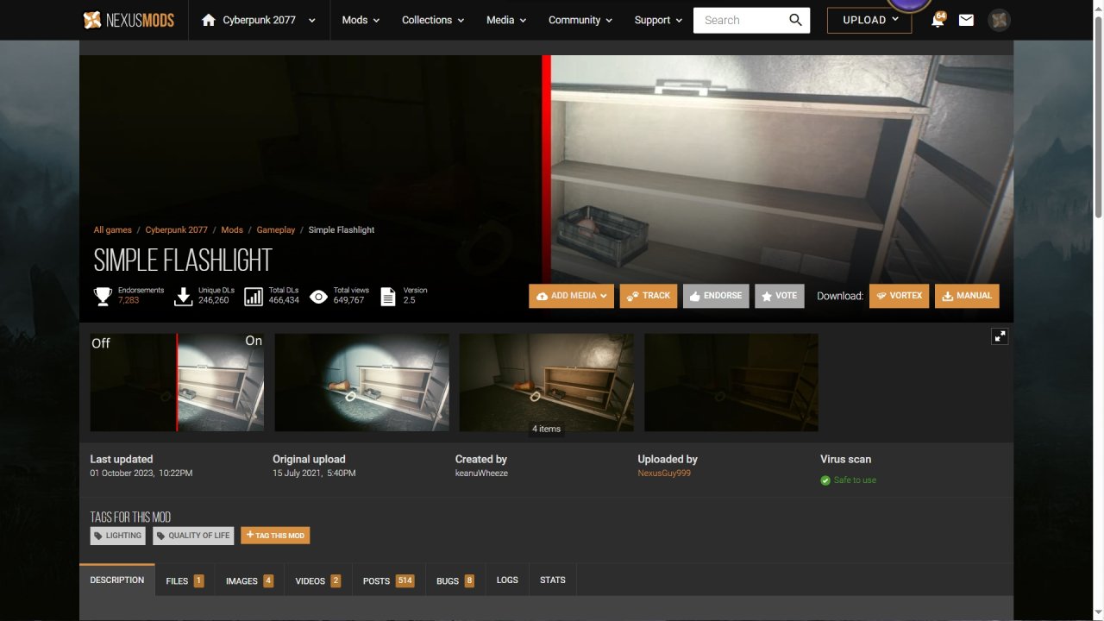This screenshot has width=1104, height=621.
Task: Open the third thumbnail labeled 4 items
Action: coord(547,383)
